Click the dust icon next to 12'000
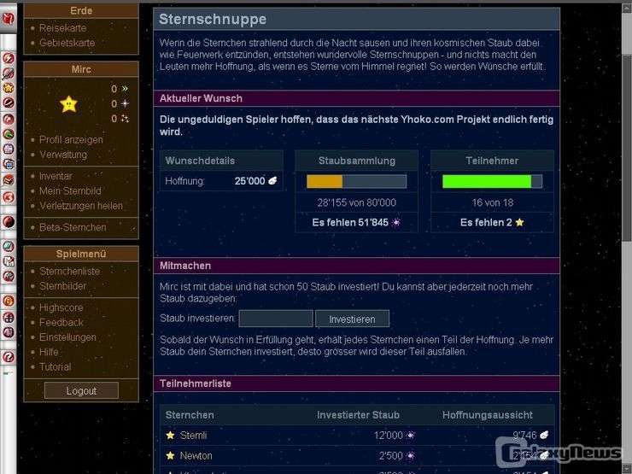 [410, 436]
